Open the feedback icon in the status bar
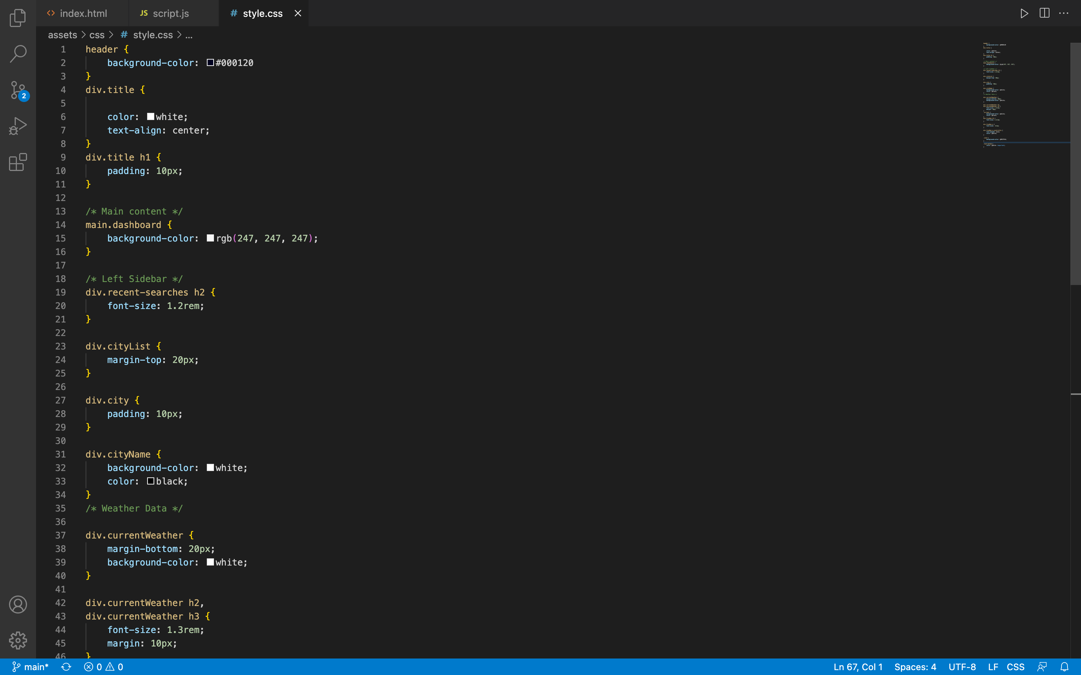Image resolution: width=1081 pixels, height=675 pixels. 1042,667
